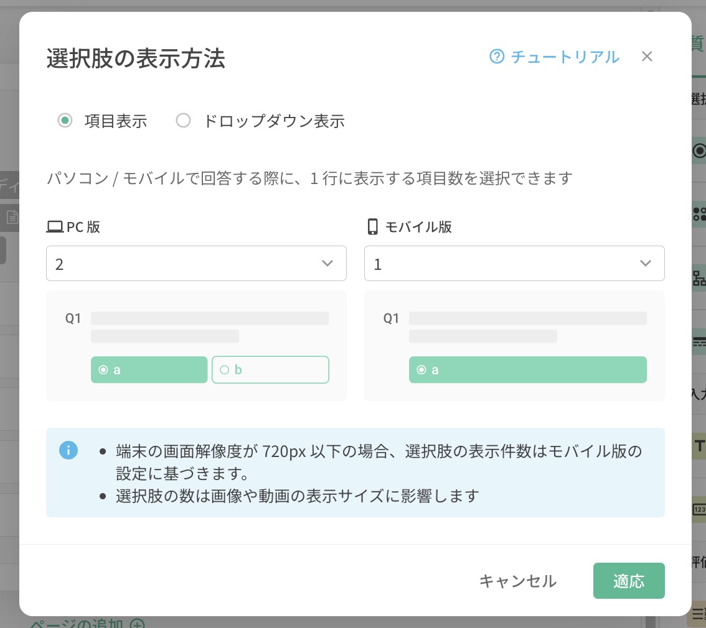
Task: Close the 選択肢の表示方法 dialog
Action: pyautogui.click(x=647, y=56)
